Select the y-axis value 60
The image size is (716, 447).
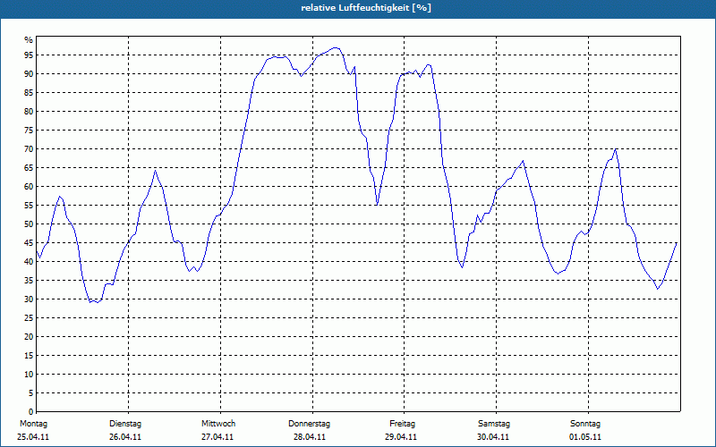29,187
